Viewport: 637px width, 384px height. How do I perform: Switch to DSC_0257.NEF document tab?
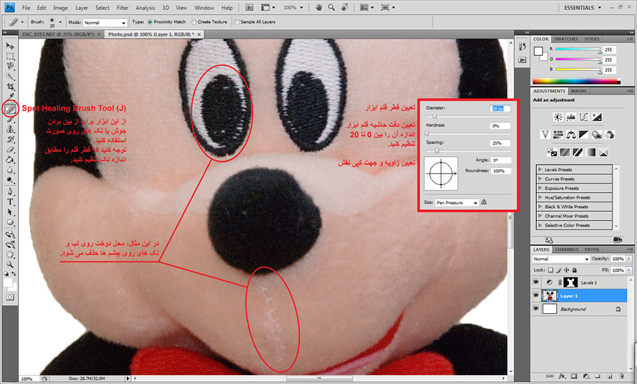coord(58,34)
